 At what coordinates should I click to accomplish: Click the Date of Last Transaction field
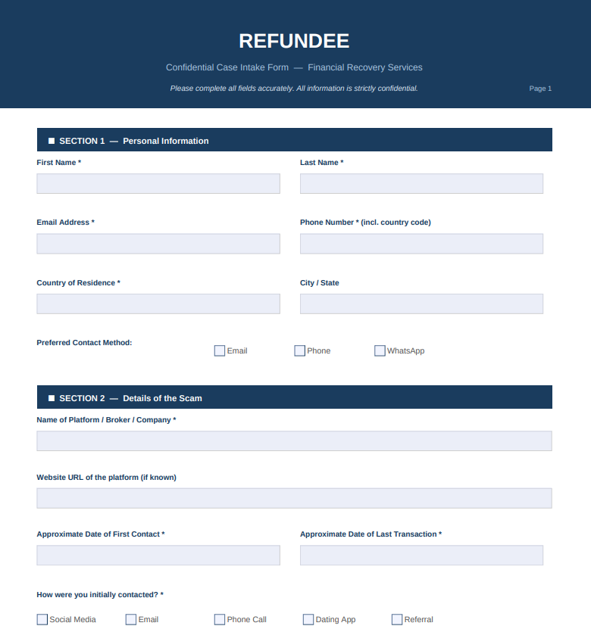tap(421, 556)
